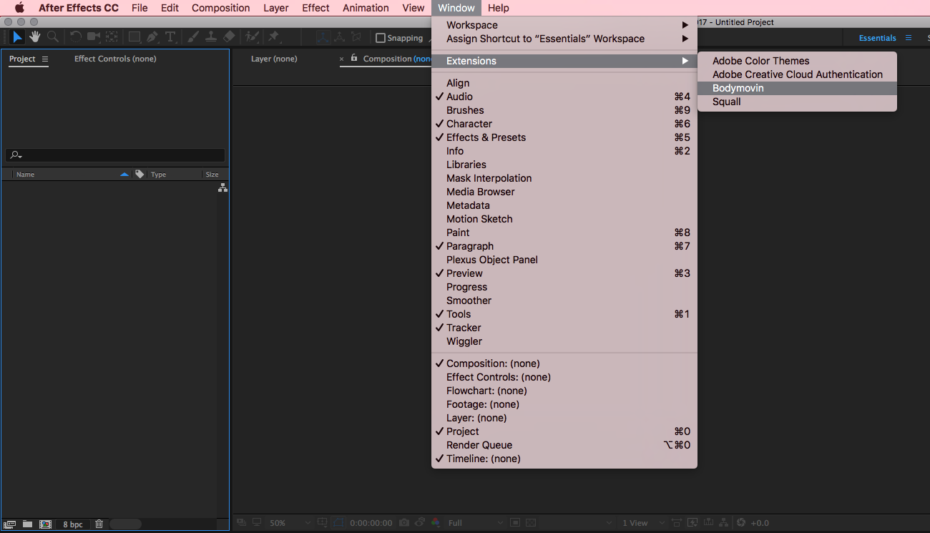Select the Essentials workspace label
The width and height of the screenshot is (930, 533).
click(x=877, y=38)
